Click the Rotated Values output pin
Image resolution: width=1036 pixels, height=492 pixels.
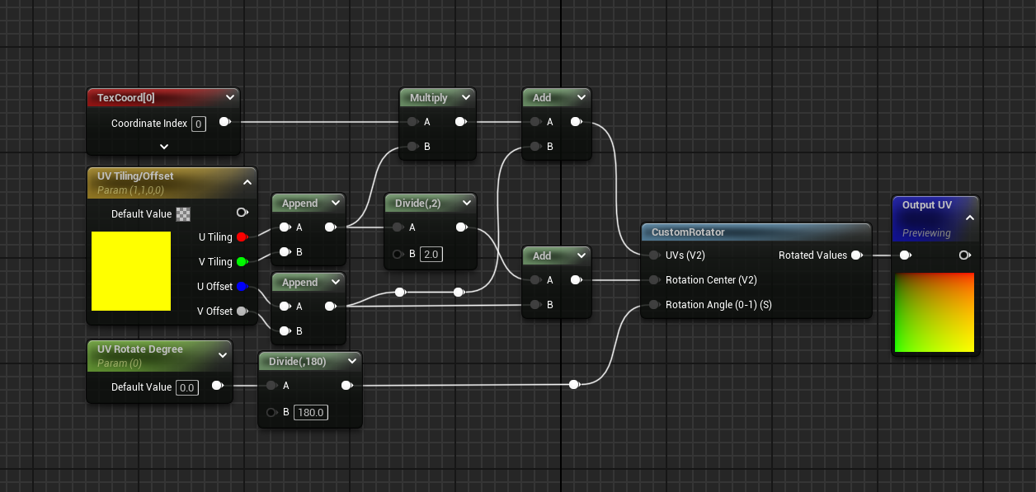click(x=857, y=255)
